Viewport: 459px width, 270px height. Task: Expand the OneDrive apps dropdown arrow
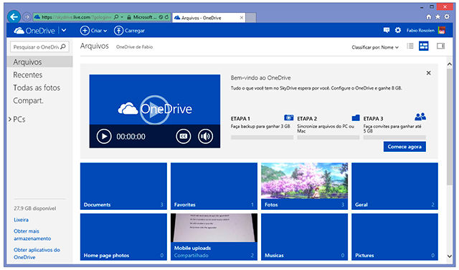[x=64, y=30]
